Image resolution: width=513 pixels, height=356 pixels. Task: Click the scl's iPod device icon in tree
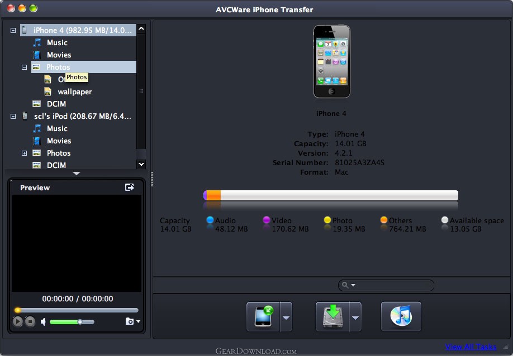(25, 116)
